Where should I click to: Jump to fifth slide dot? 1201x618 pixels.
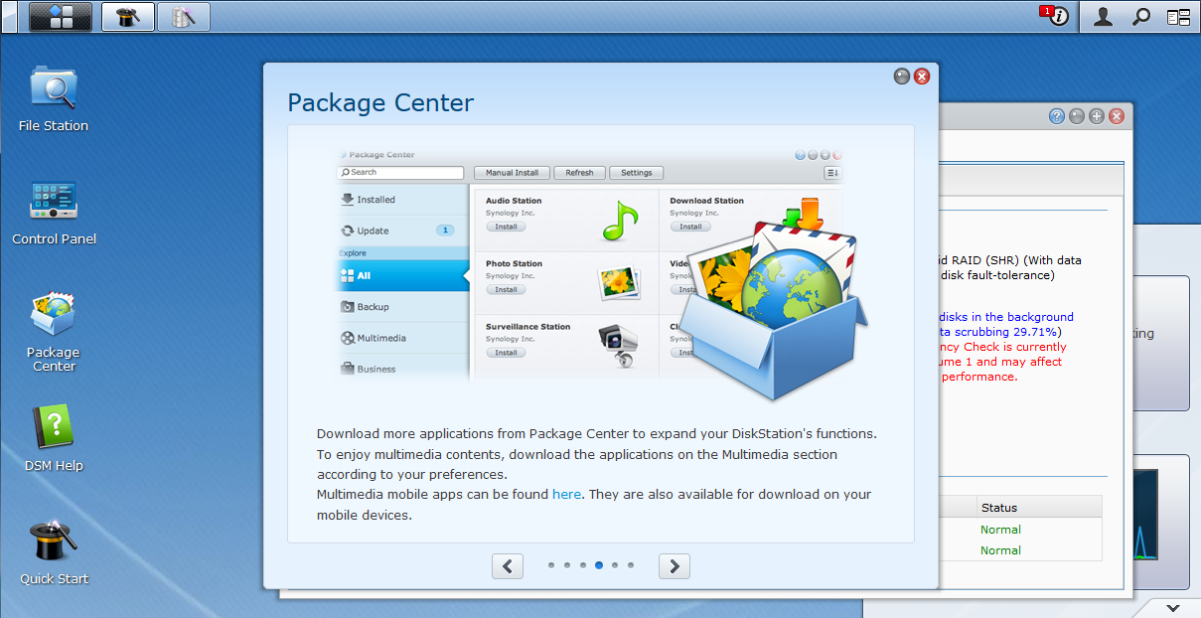(615, 565)
